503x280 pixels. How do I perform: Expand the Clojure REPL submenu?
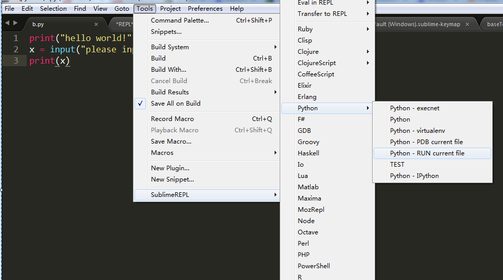coord(327,52)
